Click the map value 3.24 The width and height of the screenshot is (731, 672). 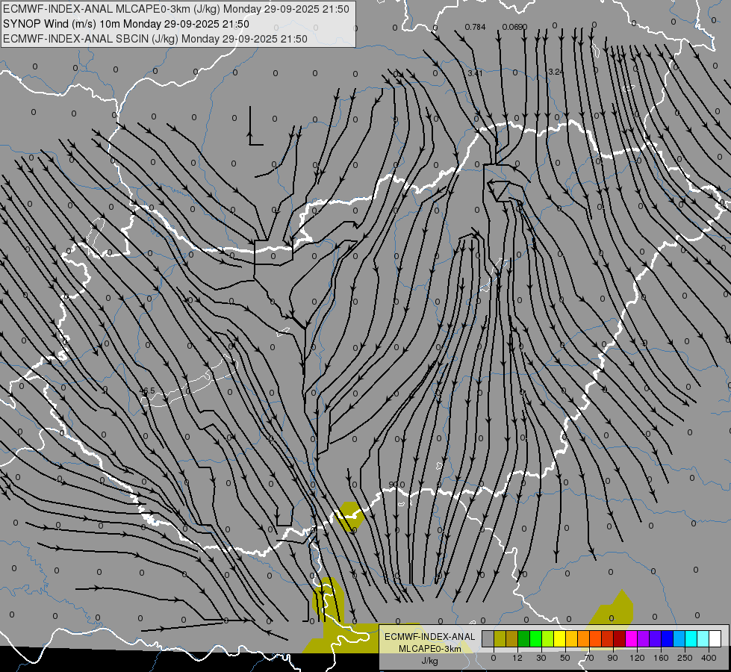tap(556, 72)
